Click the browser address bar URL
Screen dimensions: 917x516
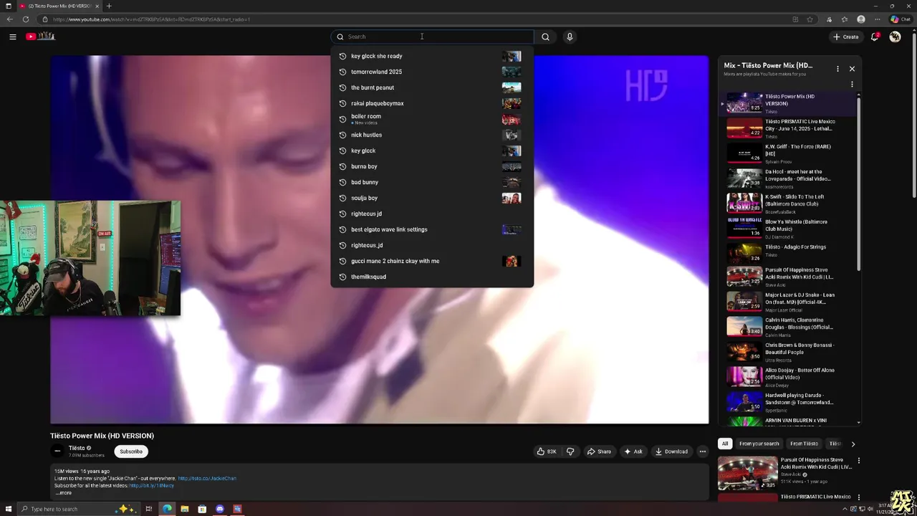(152, 19)
